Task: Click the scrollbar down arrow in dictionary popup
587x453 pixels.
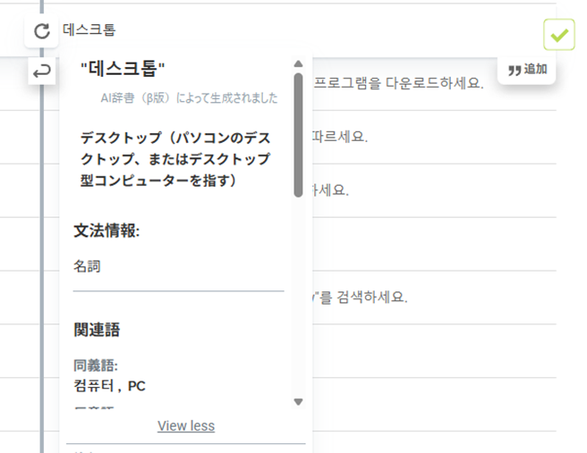Action: tap(298, 402)
